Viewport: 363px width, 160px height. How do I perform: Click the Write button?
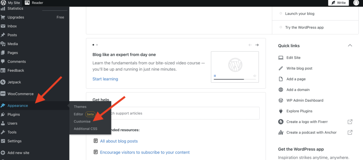(338, 3)
